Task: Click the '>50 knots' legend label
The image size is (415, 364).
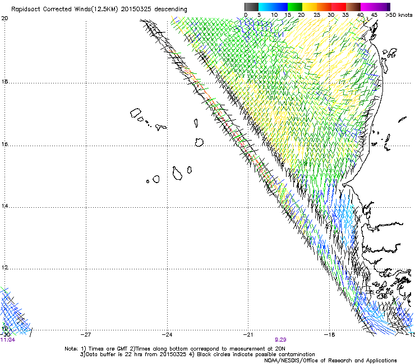Action: click(399, 15)
